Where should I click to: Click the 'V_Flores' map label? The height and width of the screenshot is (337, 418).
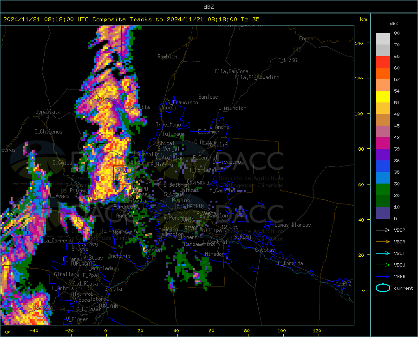tap(77, 319)
